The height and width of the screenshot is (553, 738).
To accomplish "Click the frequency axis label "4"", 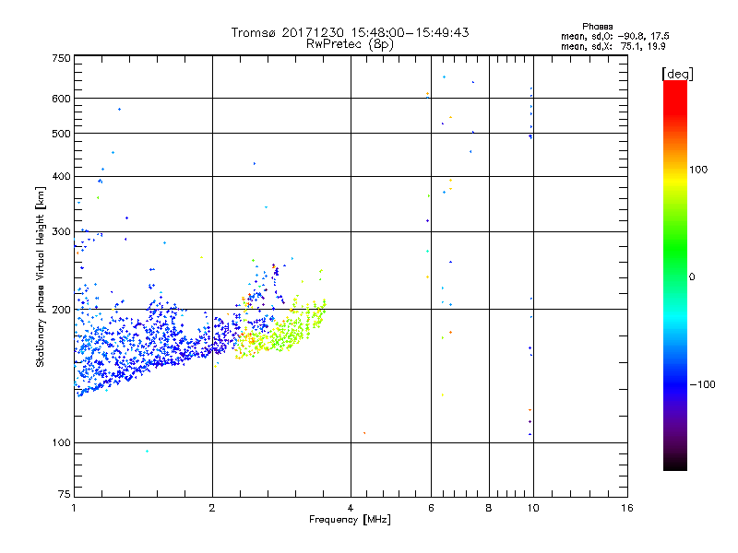I will click(x=351, y=508).
